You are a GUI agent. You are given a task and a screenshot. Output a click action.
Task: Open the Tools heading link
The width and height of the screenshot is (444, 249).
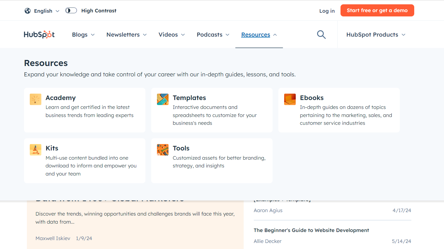coord(181,148)
